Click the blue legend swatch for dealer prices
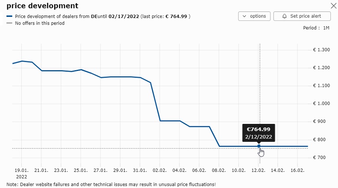Image resolution: width=338 pixels, height=188 pixels. click(9, 16)
